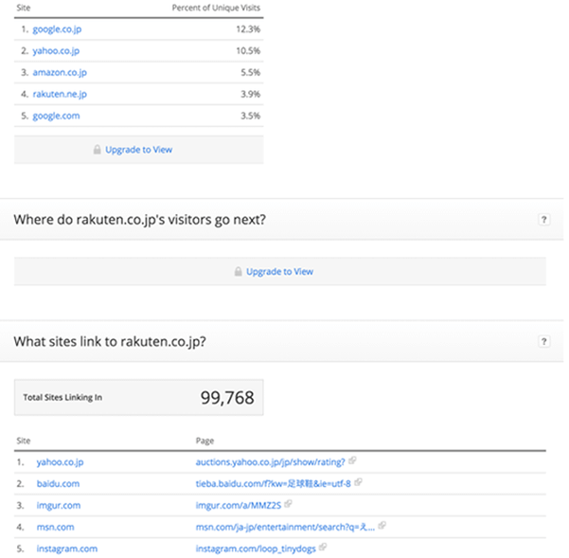Viewport: 569px width, 558px height.
Task: Click lock icon in upper Upgrade to View
Action: [97, 150]
